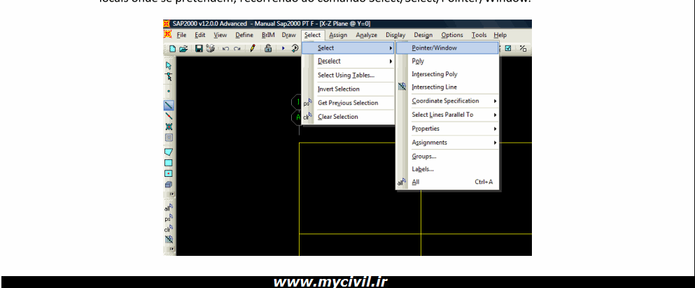
Task: Click Invert Selection menu entry
Action: [x=349, y=89]
